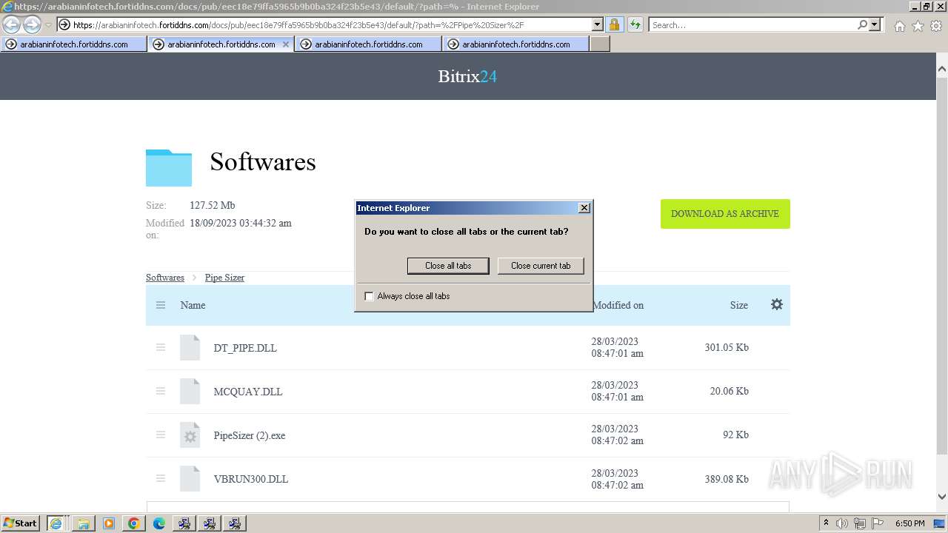The image size is (948, 533).
Task: Click the green refresh icon in address bar
Action: pos(635,24)
